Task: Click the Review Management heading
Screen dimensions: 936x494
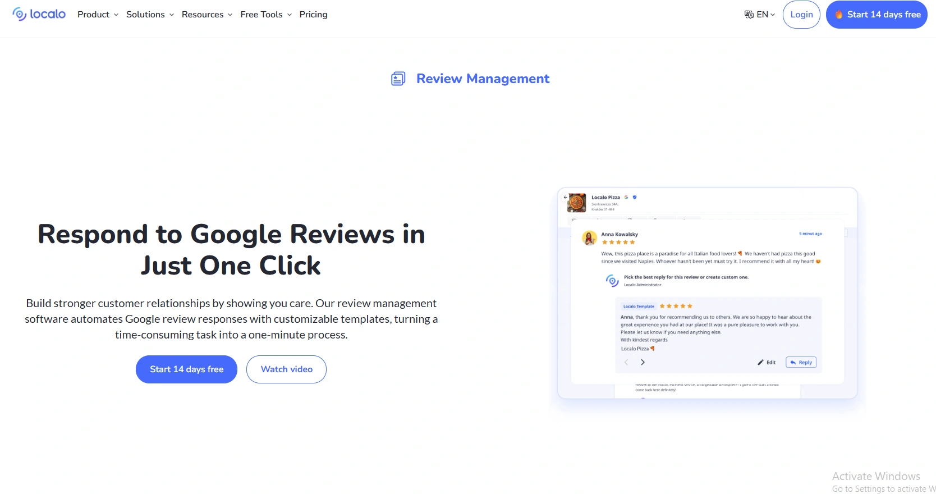Action: click(483, 79)
